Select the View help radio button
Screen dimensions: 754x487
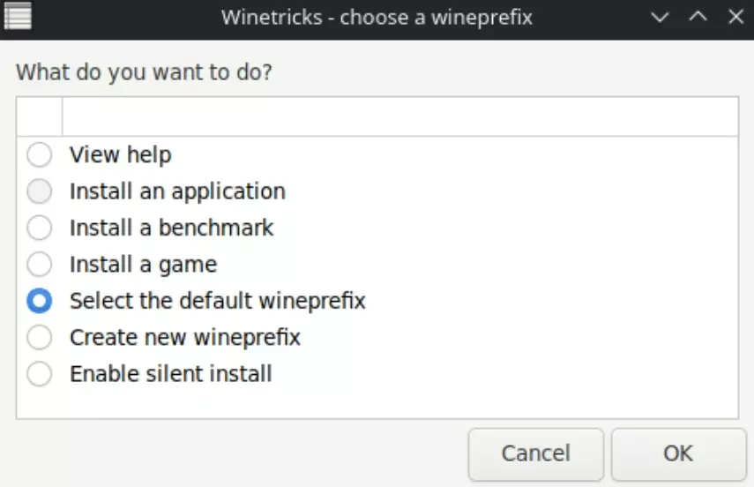click(40, 155)
